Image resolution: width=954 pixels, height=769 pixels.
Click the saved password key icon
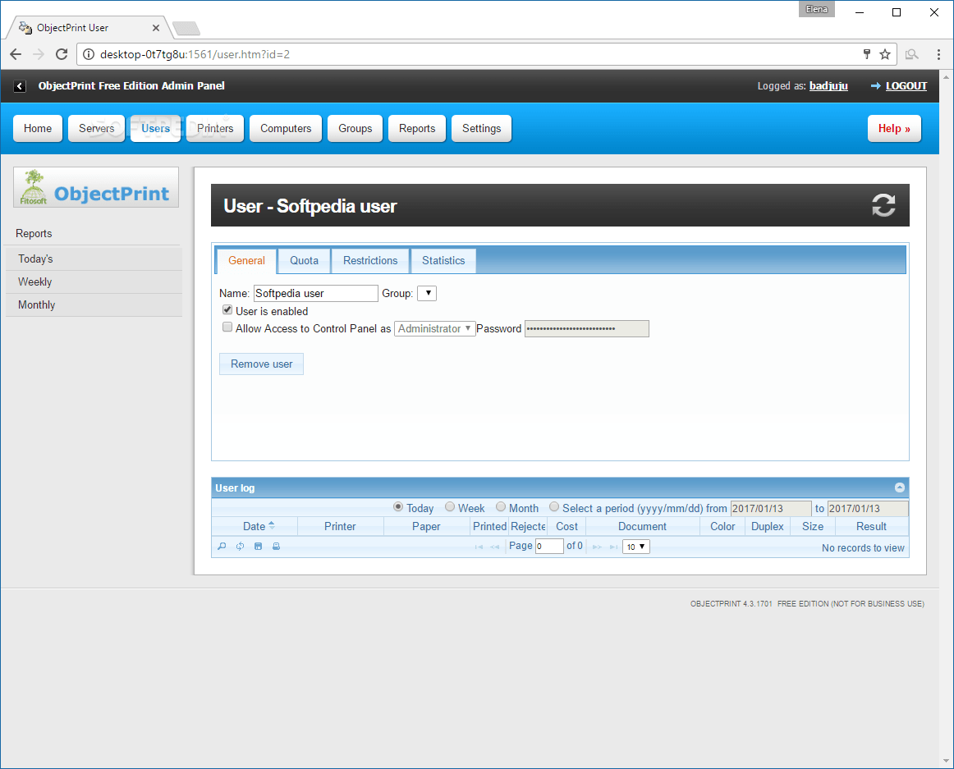coord(867,54)
